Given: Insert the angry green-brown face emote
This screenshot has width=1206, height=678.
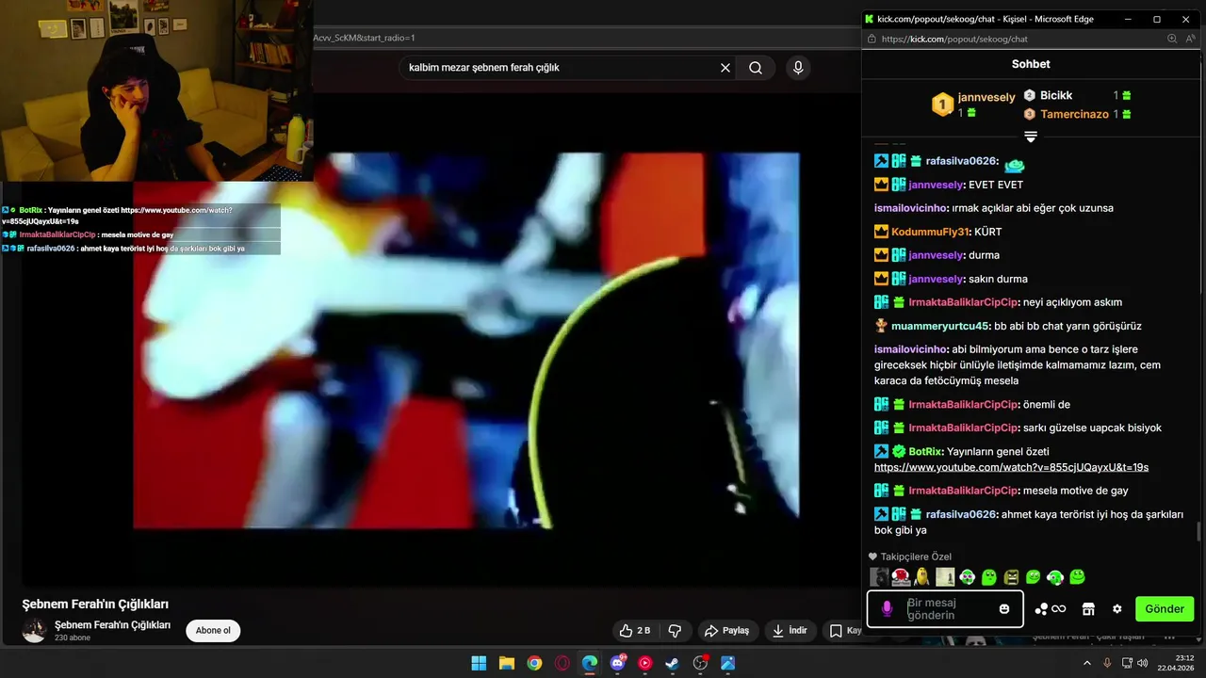Looking at the screenshot, I should [x=1011, y=577].
